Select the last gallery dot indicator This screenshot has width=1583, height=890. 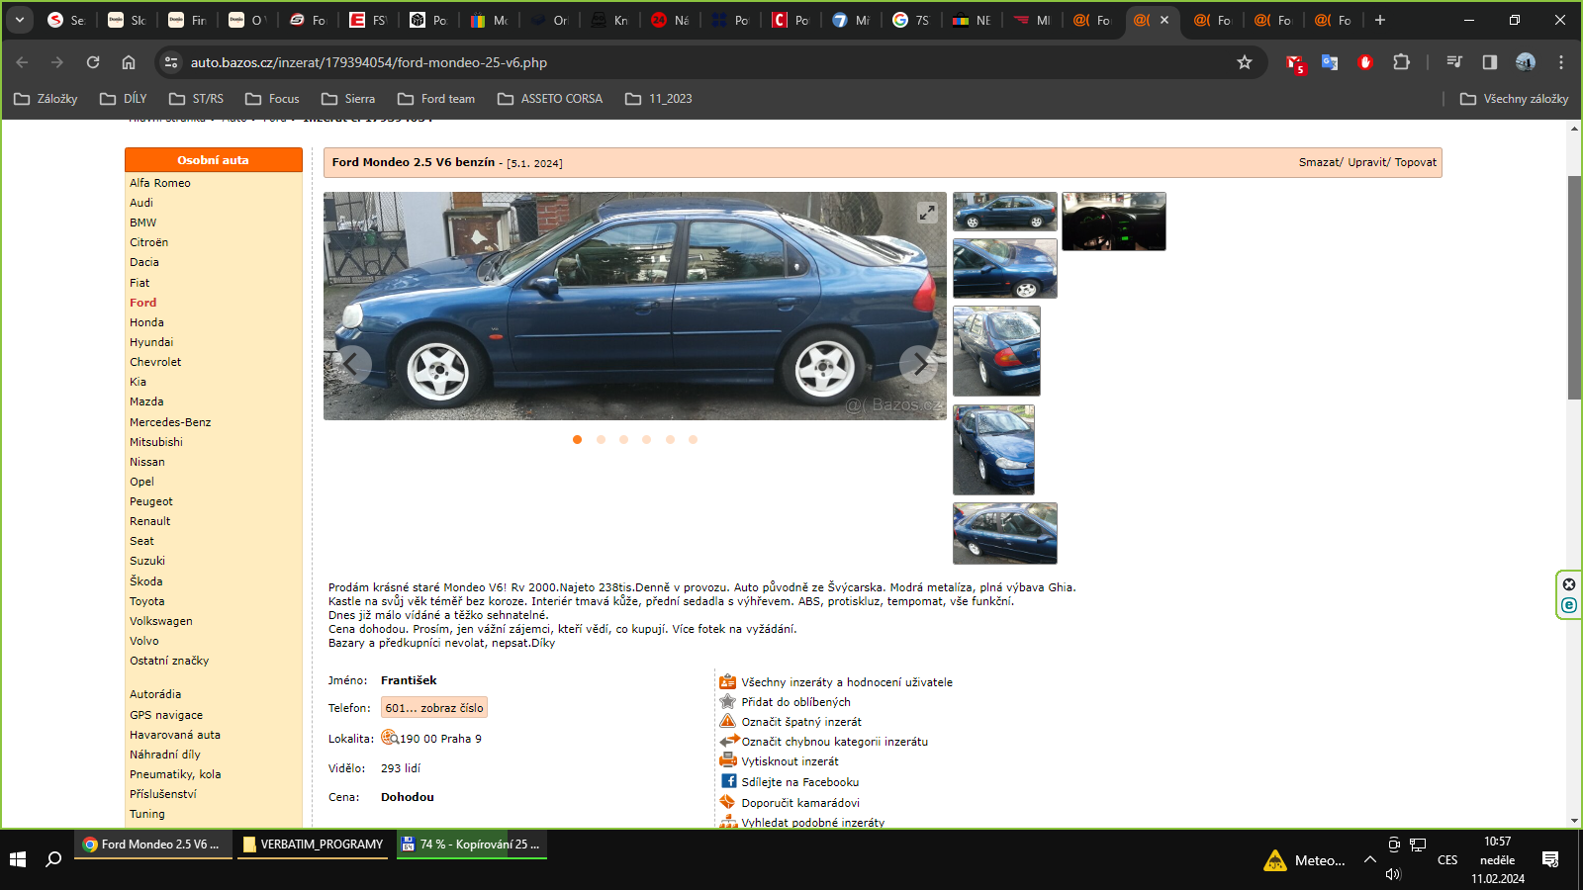[x=693, y=439]
